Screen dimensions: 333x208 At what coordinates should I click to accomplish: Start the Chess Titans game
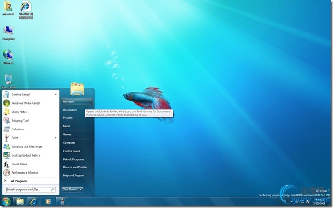[31, 164]
